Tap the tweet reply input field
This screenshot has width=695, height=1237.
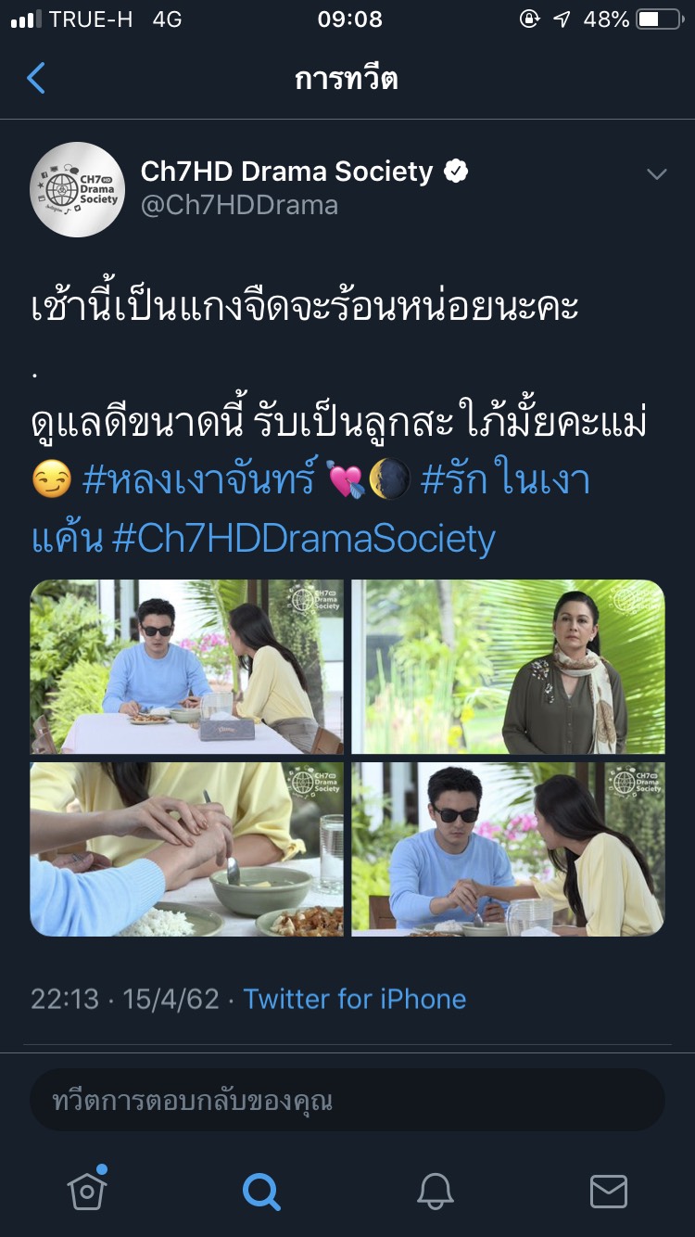click(347, 1101)
